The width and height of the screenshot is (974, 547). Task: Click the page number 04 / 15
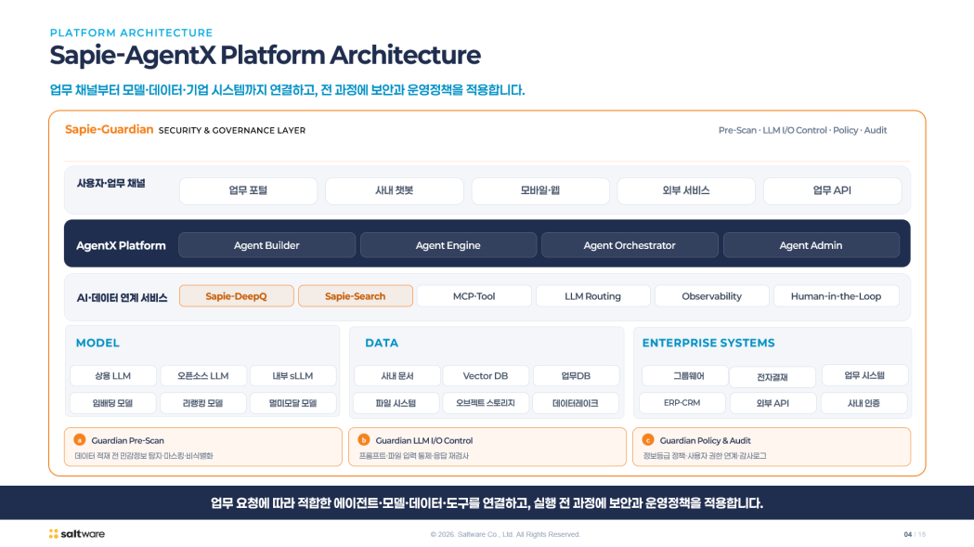click(915, 535)
